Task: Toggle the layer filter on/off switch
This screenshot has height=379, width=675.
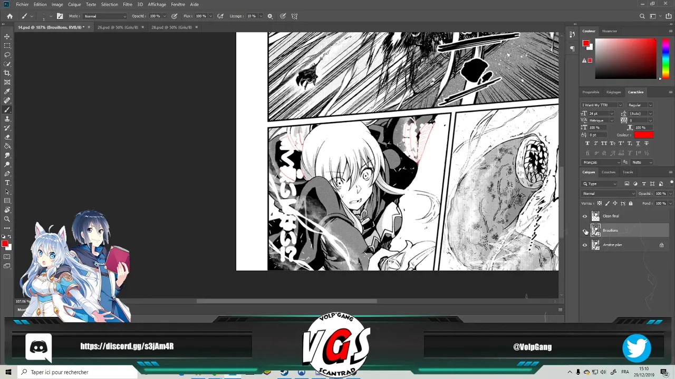Action: point(671,183)
